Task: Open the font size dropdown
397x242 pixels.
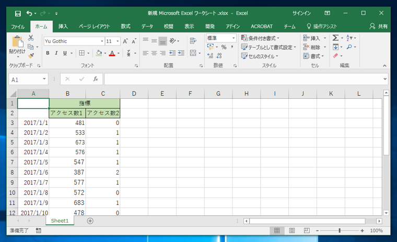Action: 118,41
